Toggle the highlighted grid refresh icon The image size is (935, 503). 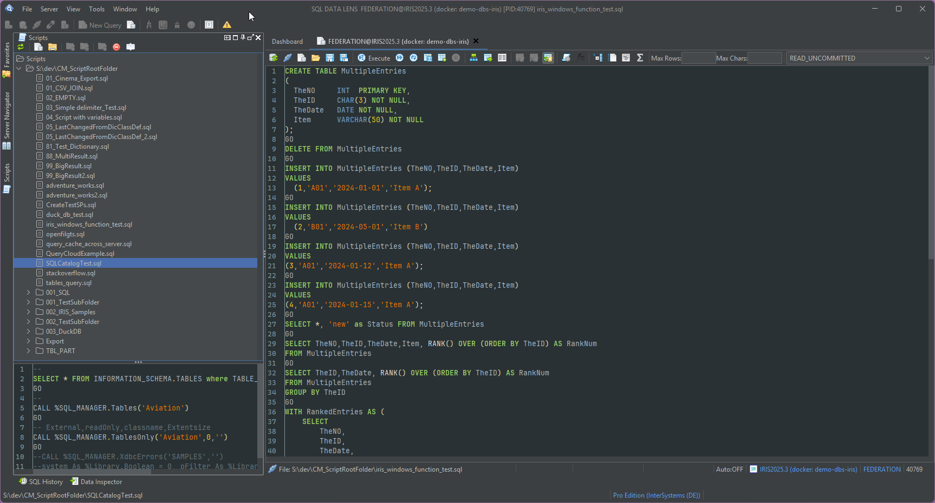(548, 58)
